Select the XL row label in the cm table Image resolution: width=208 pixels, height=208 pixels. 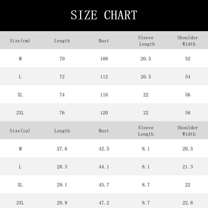pyautogui.click(x=20, y=95)
